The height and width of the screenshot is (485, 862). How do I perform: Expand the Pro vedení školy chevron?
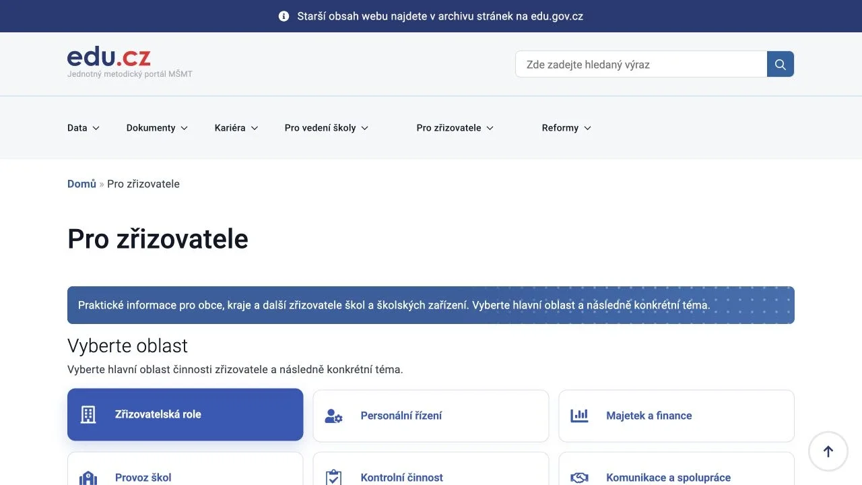365,128
